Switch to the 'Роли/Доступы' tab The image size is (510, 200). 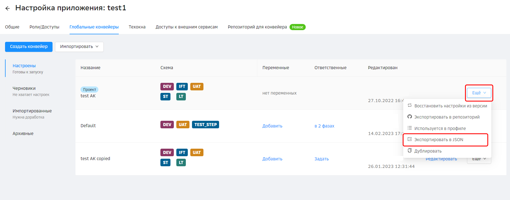[44, 27]
